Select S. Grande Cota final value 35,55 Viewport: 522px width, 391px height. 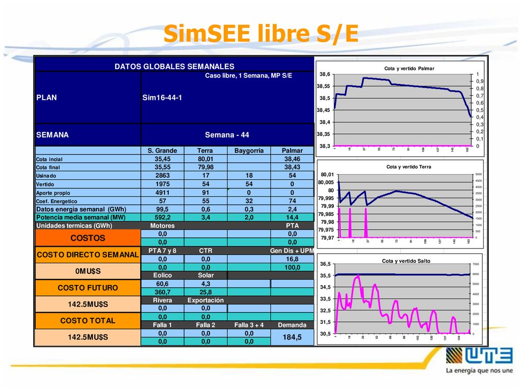coord(163,167)
